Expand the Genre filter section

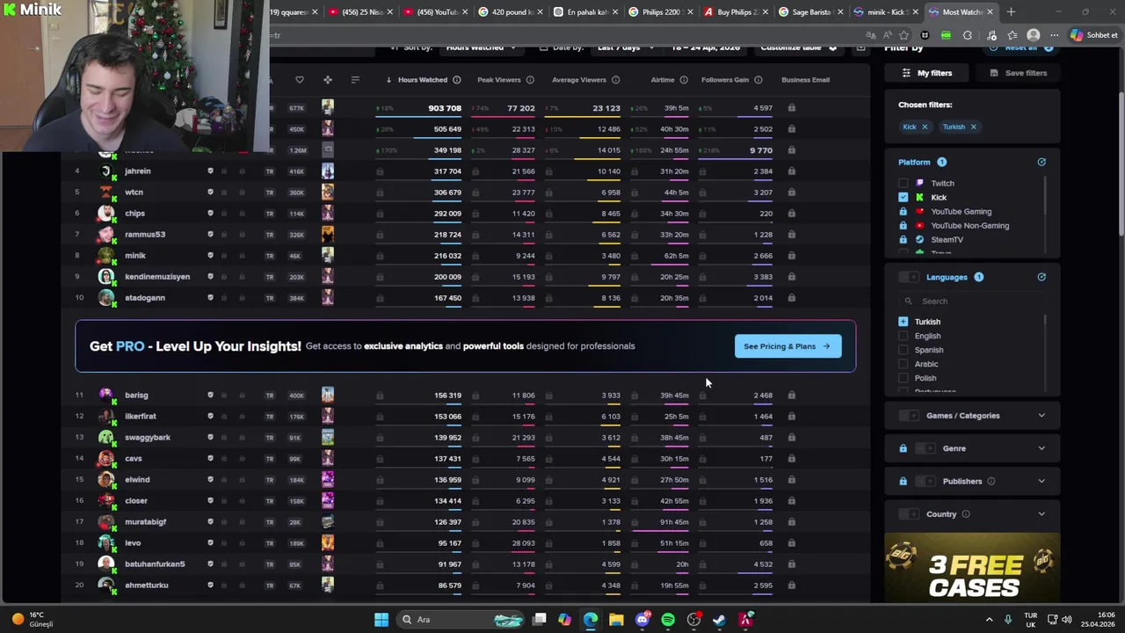tap(1042, 448)
